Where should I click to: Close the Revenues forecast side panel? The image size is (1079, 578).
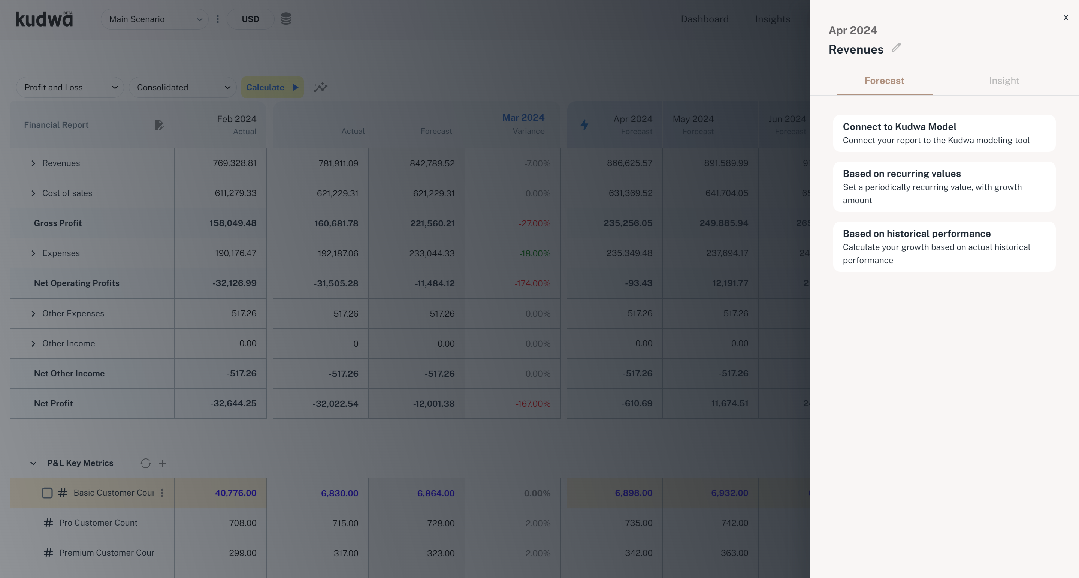[x=1065, y=18]
